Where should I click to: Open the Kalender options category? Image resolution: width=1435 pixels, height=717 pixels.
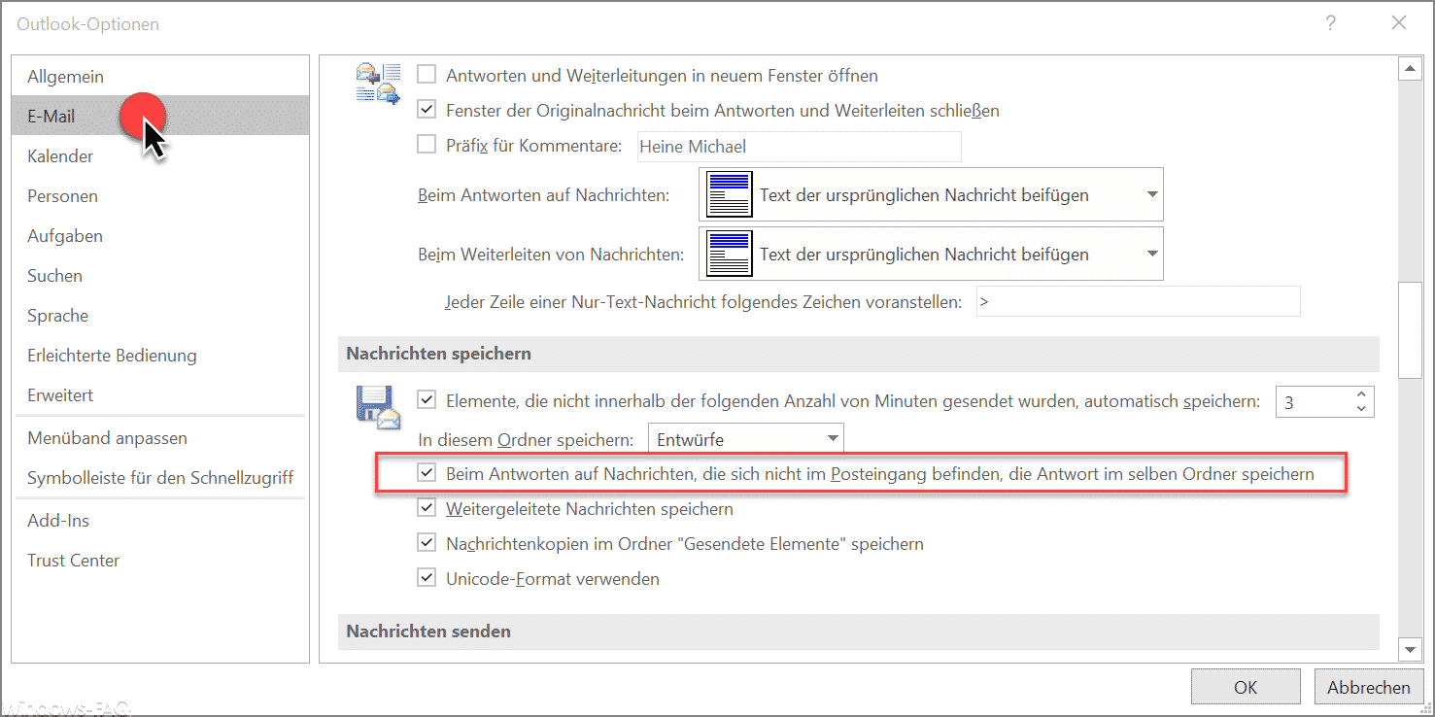(160, 155)
